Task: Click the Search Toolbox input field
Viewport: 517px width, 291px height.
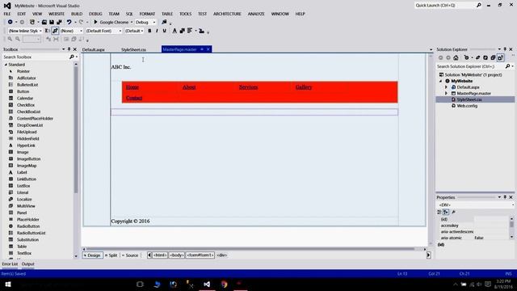Action: [x=36, y=57]
